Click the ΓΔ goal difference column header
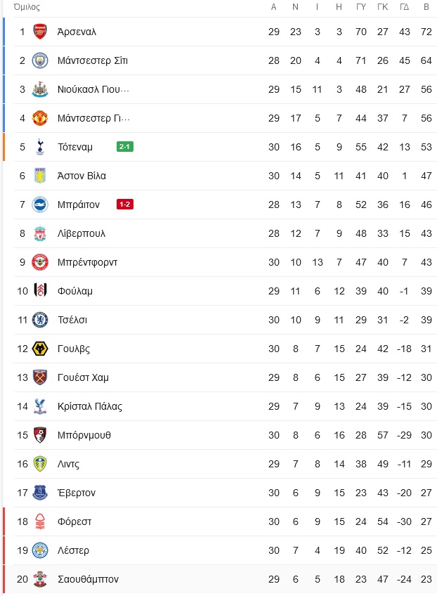Image resolution: width=437 pixels, height=596 pixels. 404,7
